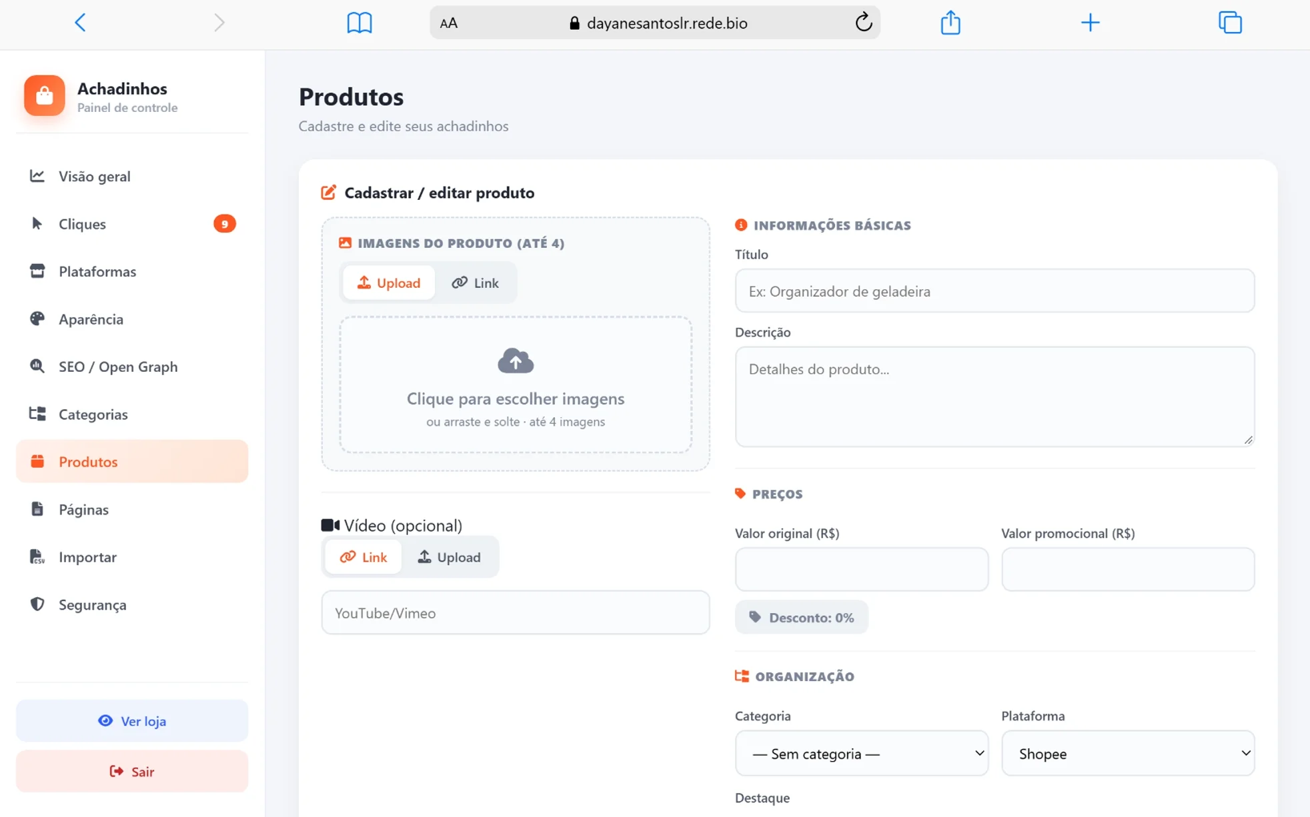This screenshot has height=817, width=1310.
Task: Click the Produtos page heading
Action: [351, 97]
